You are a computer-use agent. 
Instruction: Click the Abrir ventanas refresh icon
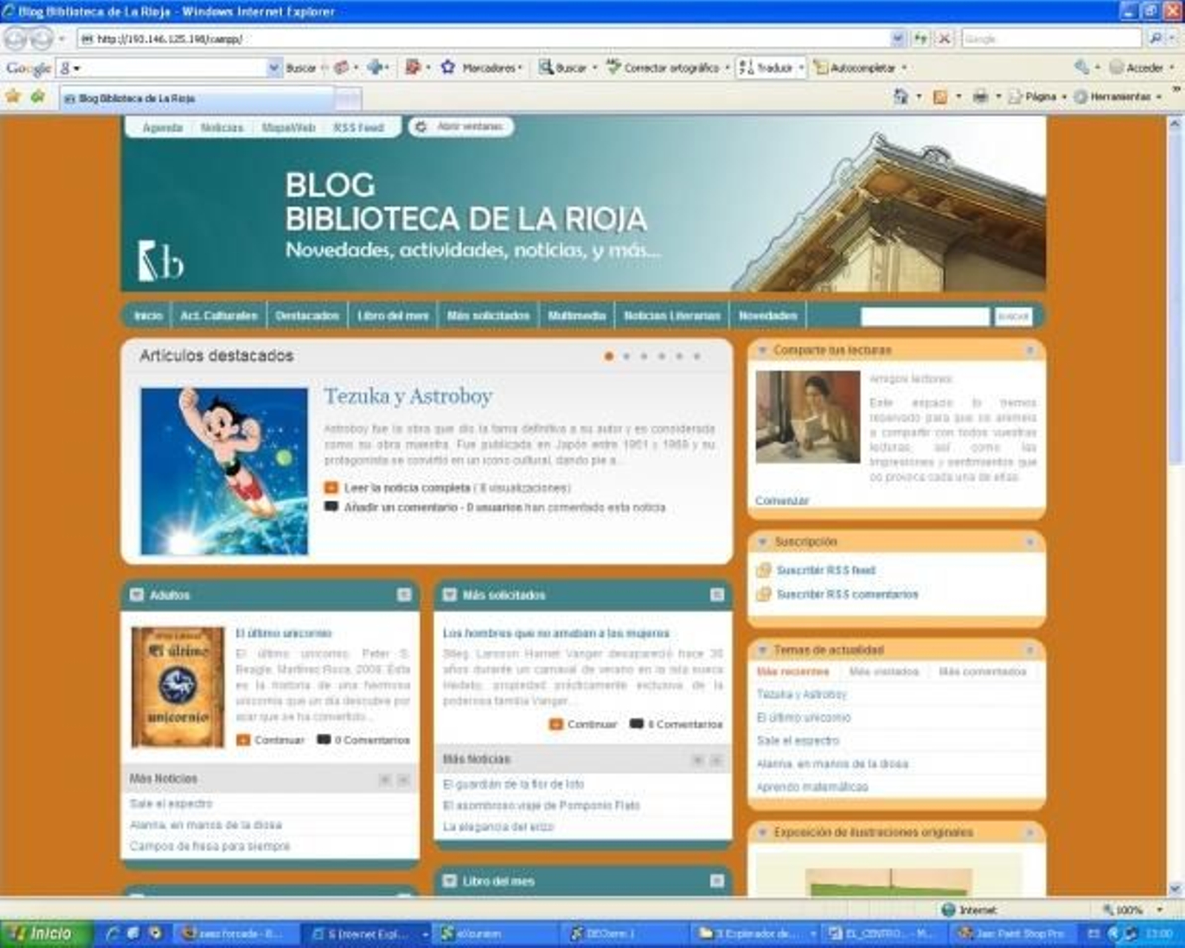click(420, 127)
